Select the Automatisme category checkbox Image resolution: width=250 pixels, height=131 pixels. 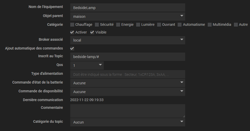point(180,25)
